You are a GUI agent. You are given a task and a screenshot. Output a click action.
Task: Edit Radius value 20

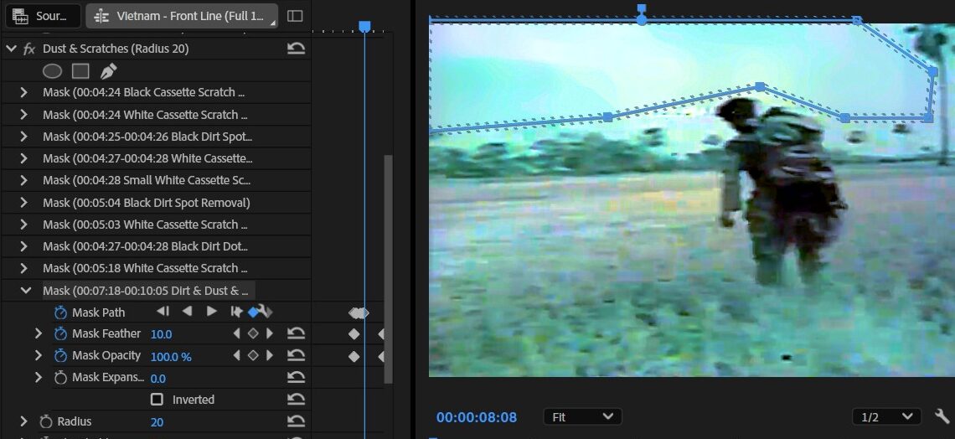point(157,422)
